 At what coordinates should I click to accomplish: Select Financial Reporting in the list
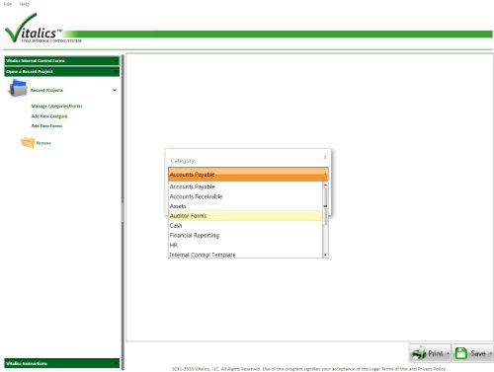[245, 235]
